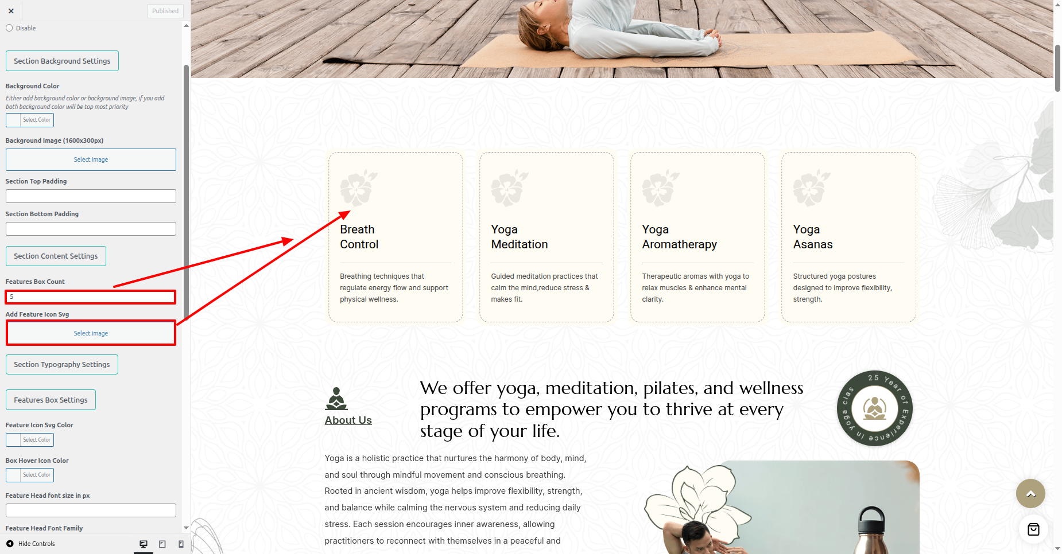1062x554 pixels.
Task: Open the Section Content Settings tab
Action: (x=56, y=256)
